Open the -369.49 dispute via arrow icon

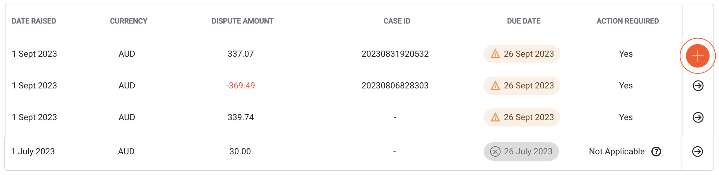click(698, 86)
